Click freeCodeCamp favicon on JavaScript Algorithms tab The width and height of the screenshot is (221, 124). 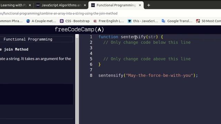point(38,5)
